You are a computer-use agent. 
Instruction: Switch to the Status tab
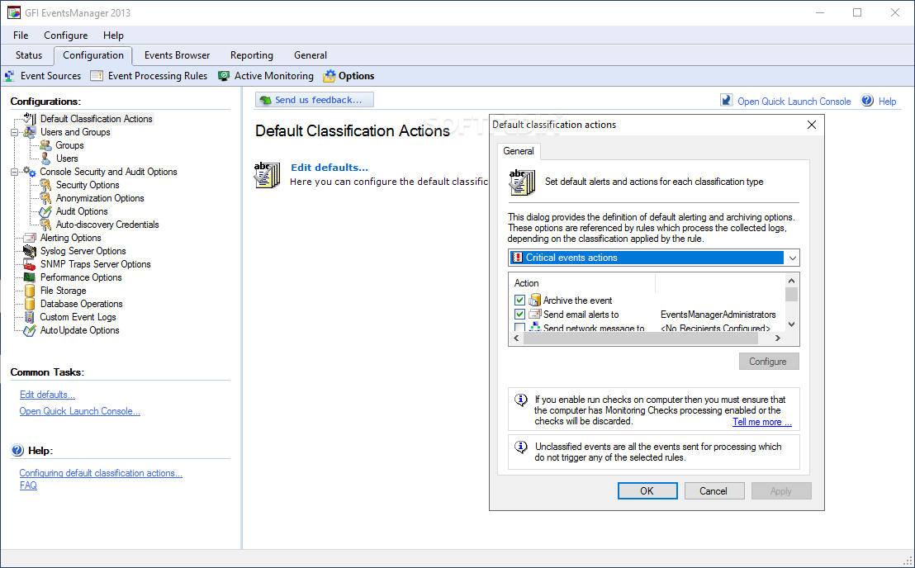pyautogui.click(x=29, y=55)
